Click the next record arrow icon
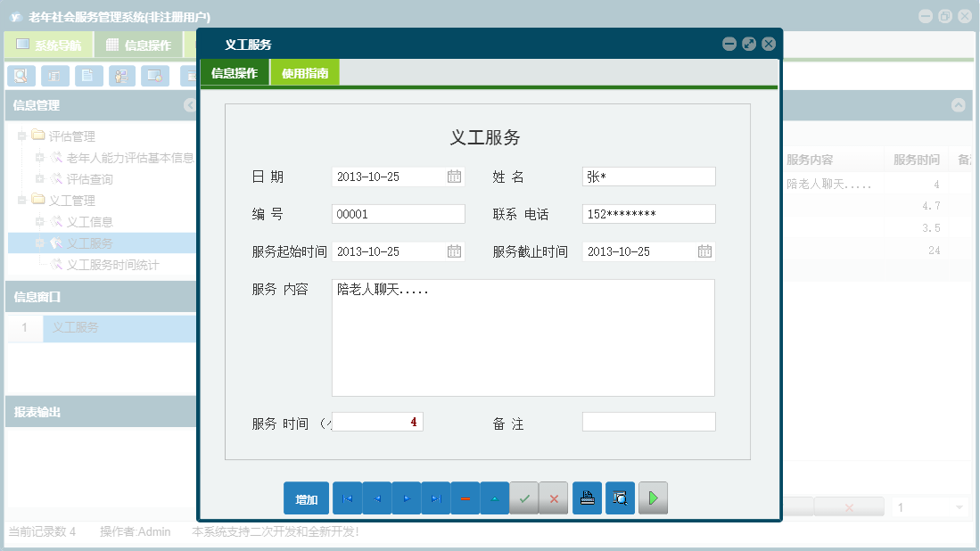 point(406,498)
